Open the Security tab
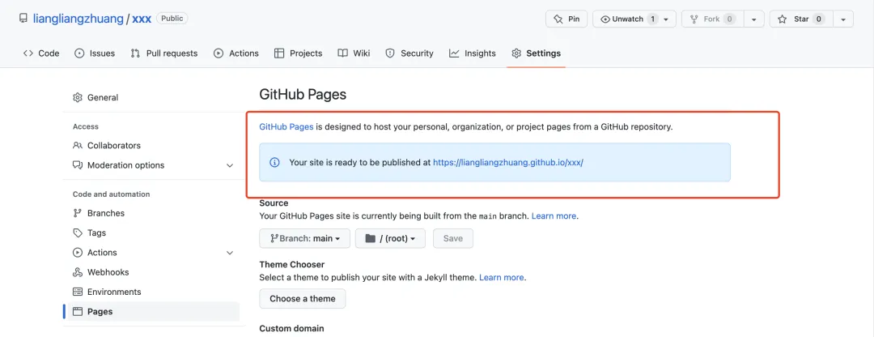Viewport: 874px width, 337px height. coord(409,53)
